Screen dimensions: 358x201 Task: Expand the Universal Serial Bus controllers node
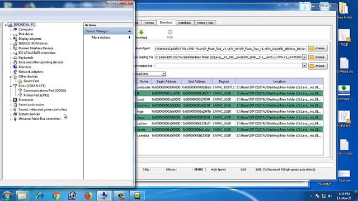click(x=11, y=119)
